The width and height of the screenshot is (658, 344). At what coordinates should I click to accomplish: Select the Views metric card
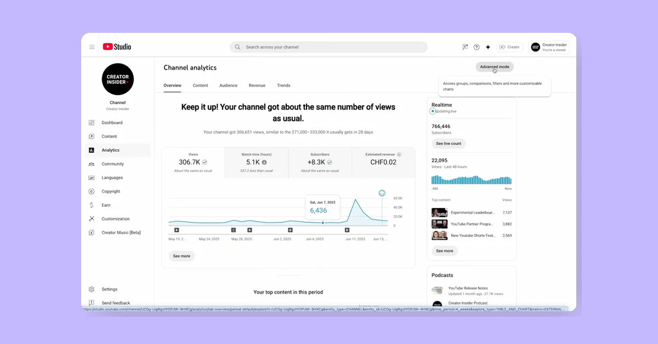click(x=193, y=163)
